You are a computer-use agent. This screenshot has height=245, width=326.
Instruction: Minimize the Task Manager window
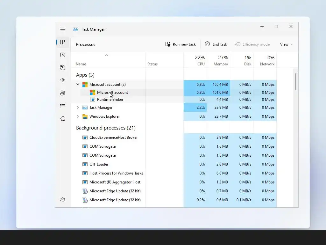(x=262, y=26)
